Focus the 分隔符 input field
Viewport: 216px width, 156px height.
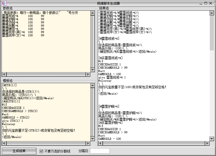(100, 151)
